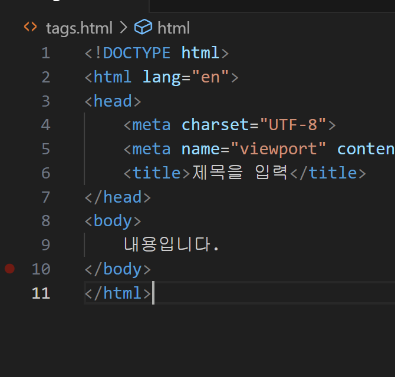The width and height of the screenshot is (395, 377).
Task: Click line number 1 in the gutter
Action: pos(46,53)
